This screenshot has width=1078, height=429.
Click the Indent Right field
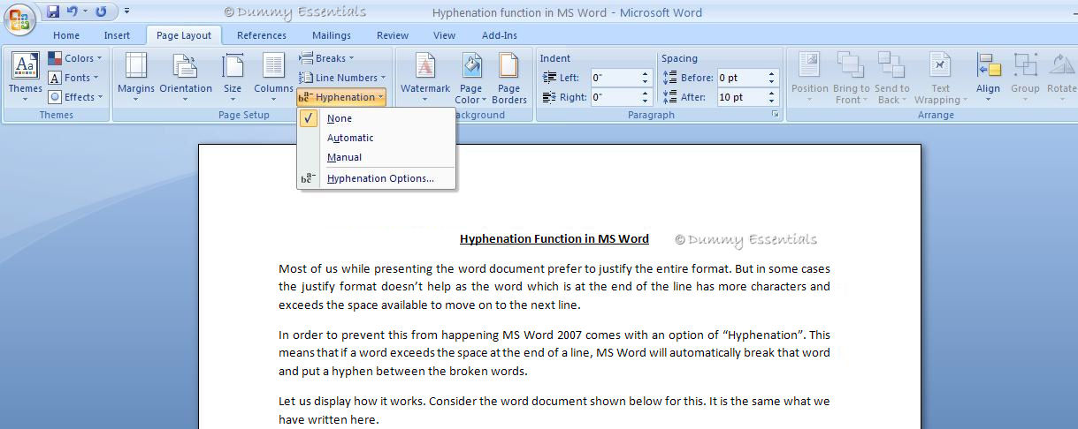click(x=615, y=97)
